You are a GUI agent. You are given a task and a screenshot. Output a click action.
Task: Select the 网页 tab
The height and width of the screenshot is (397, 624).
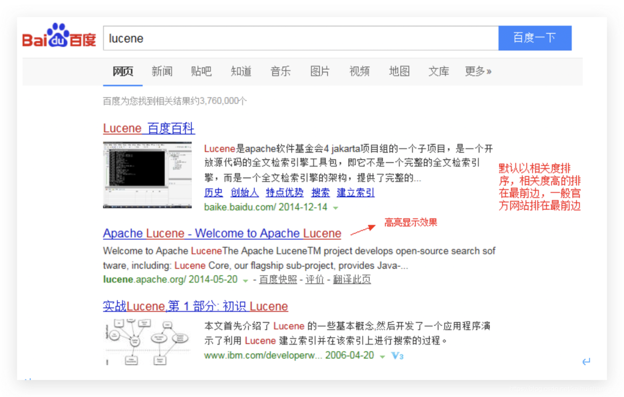tap(123, 72)
